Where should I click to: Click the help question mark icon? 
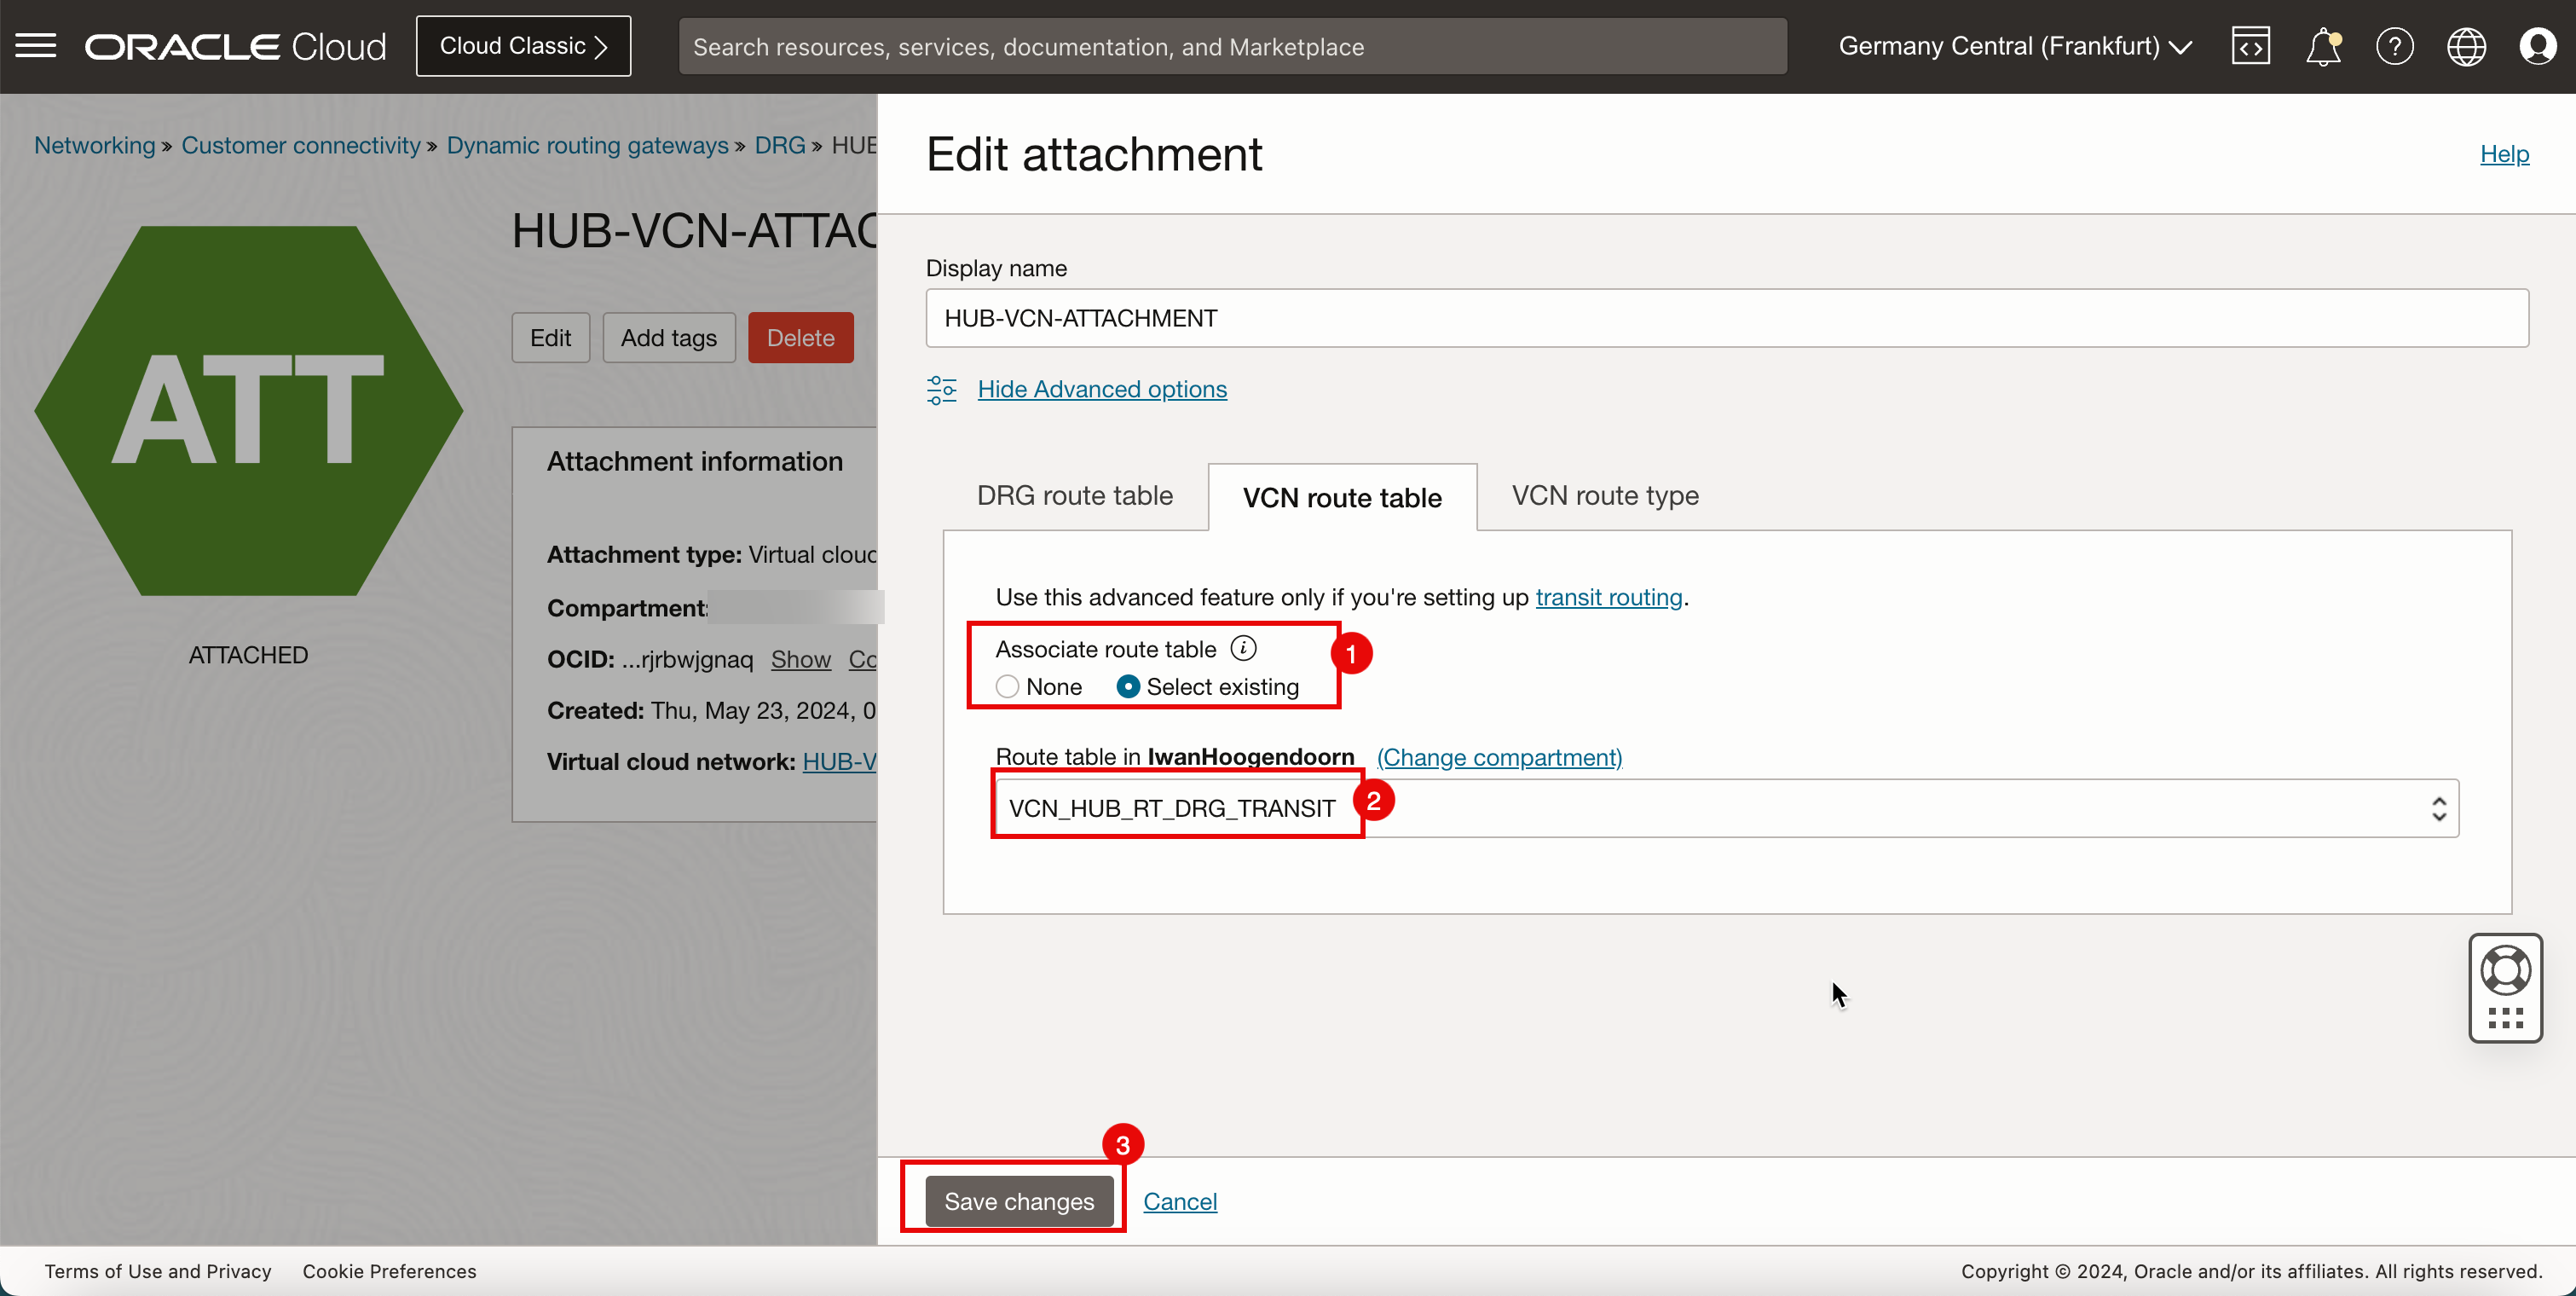pyautogui.click(x=2393, y=46)
